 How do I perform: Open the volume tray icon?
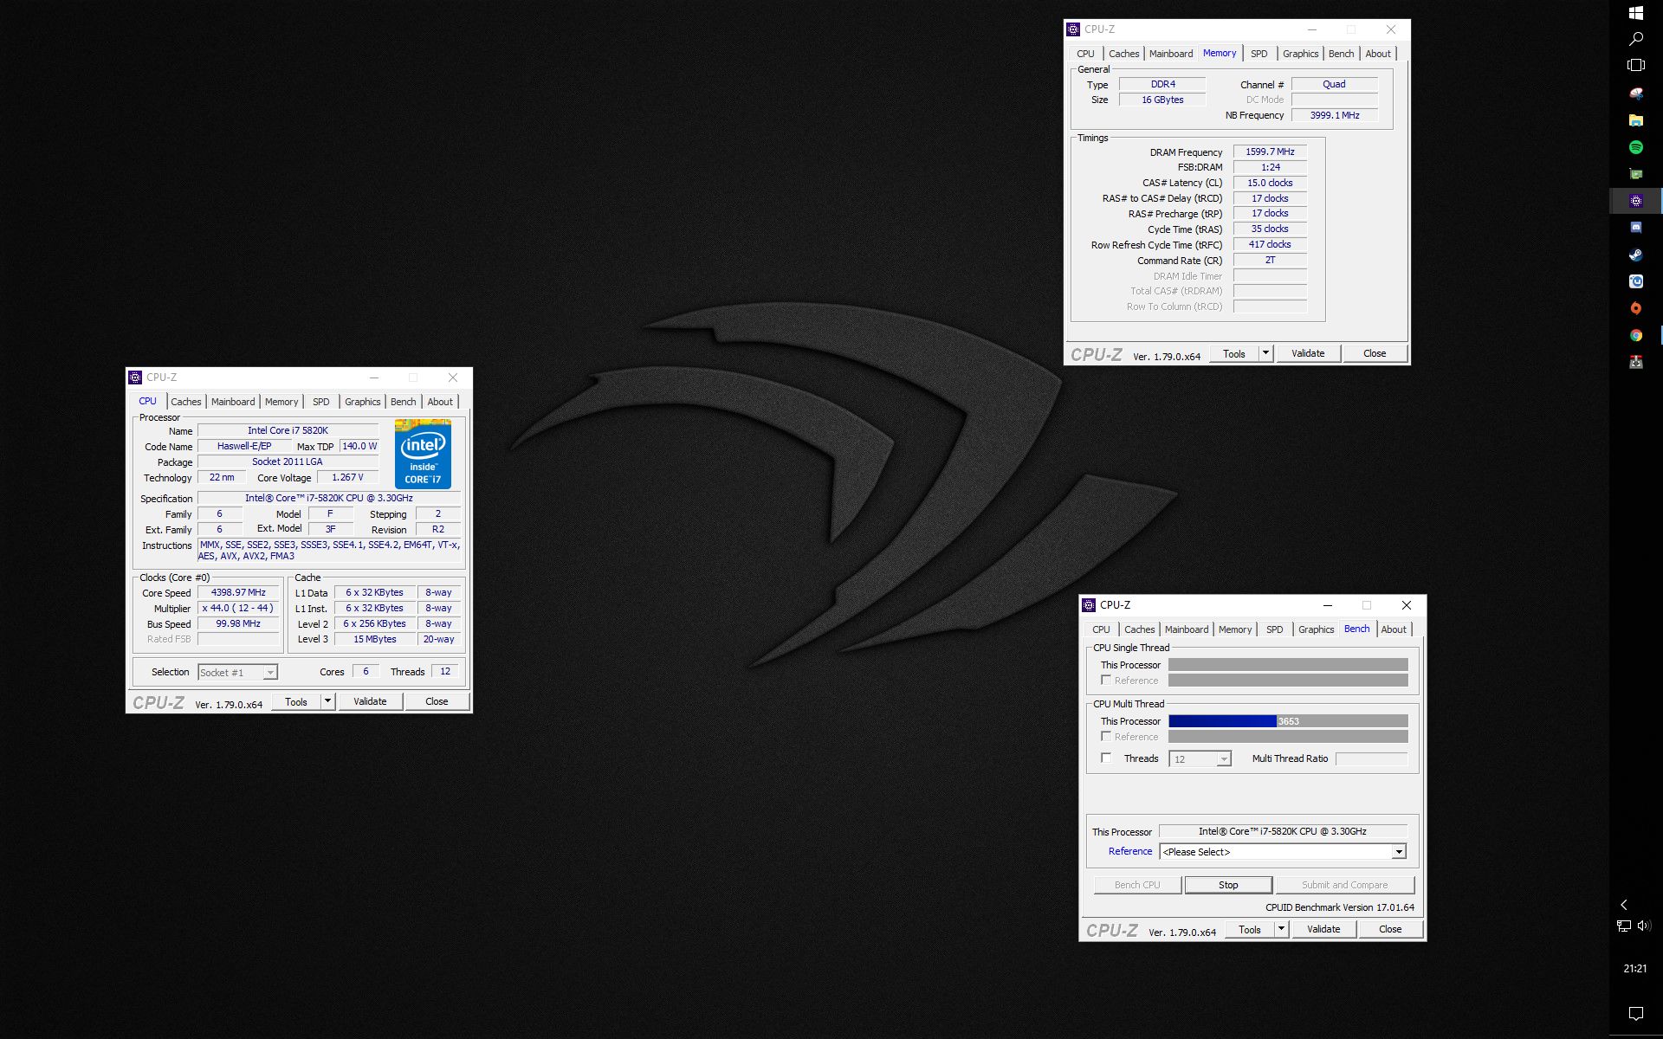[1644, 926]
